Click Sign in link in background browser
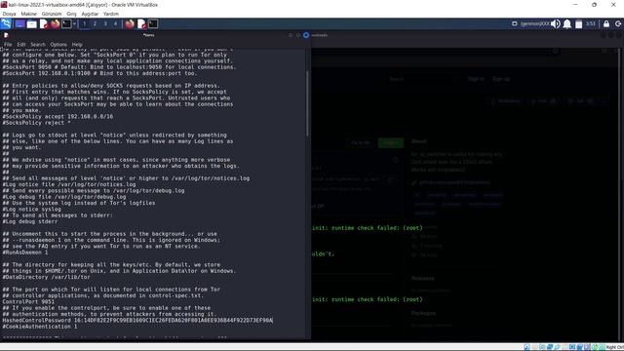 coord(476,79)
